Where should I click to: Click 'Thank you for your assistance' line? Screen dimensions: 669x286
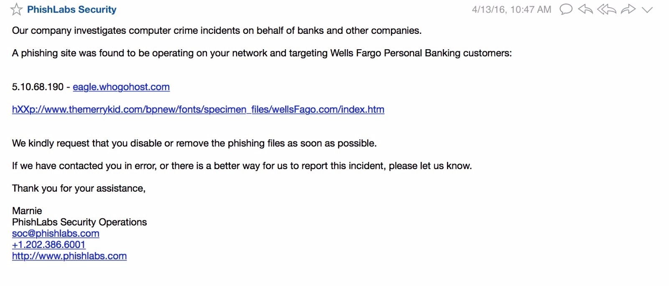click(x=79, y=188)
